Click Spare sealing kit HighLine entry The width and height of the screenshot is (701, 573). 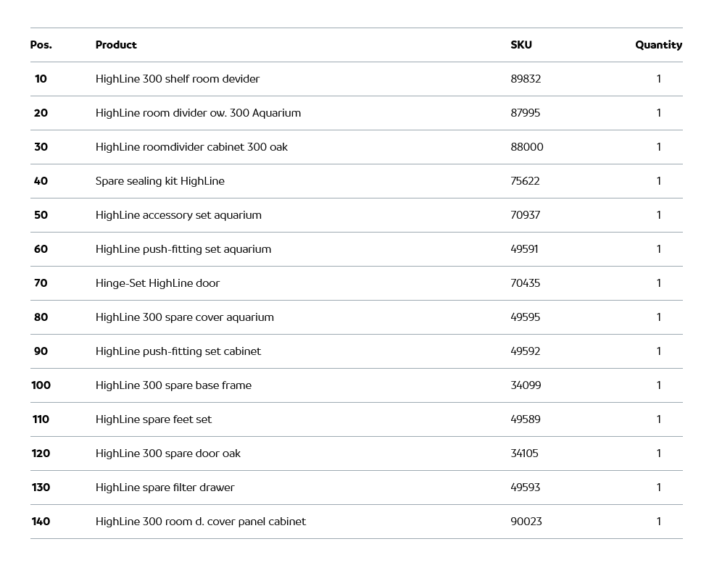click(x=159, y=181)
